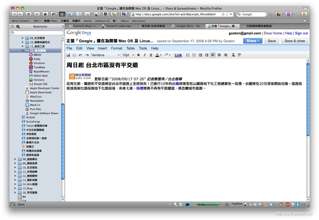Insert a numbered list
Viewport: 319px width, 220px height.
click(188, 55)
